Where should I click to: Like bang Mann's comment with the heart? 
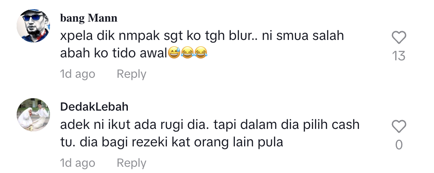pos(399,37)
